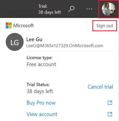Click the divider line below the email
This screenshot has width=119, height=121.
(x=70, y=51)
